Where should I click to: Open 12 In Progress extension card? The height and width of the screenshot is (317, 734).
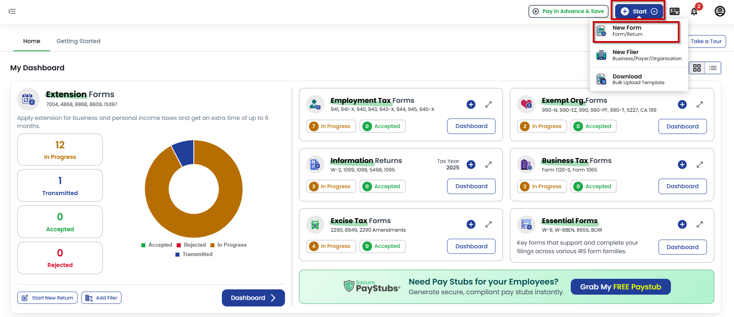[60, 150]
